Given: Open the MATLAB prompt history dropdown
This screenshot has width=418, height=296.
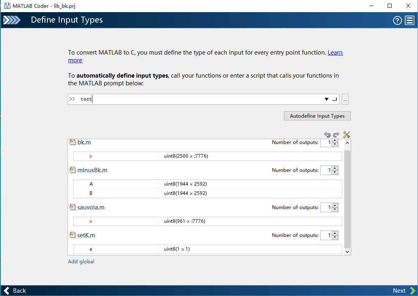Looking at the screenshot, I should [326, 99].
